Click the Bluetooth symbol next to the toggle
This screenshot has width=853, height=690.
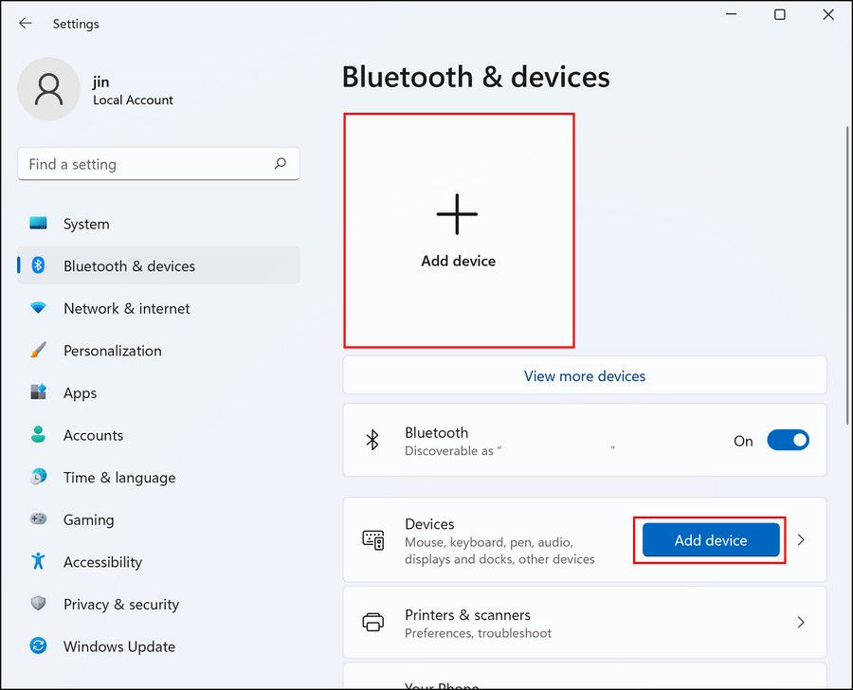[372, 440]
